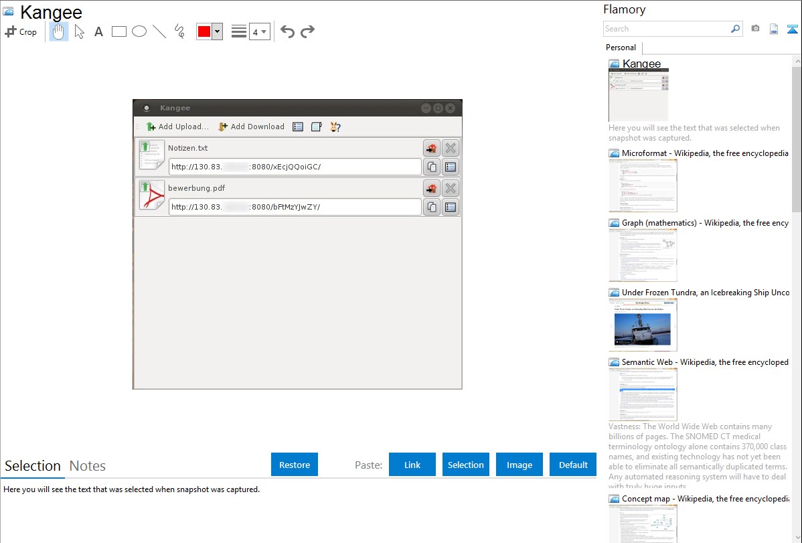Open details list for Notizen.txt

pyautogui.click(x=451, y=167)
